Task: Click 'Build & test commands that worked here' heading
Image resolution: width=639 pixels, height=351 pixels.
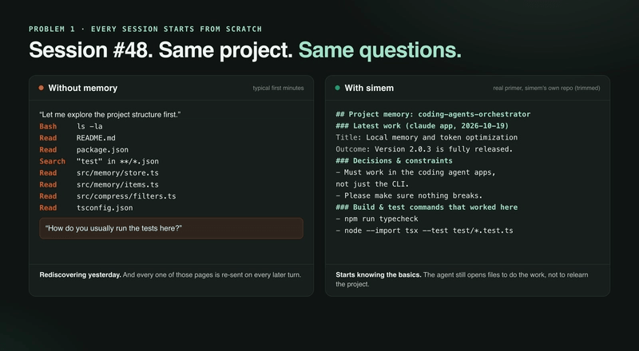Action: 427,207
